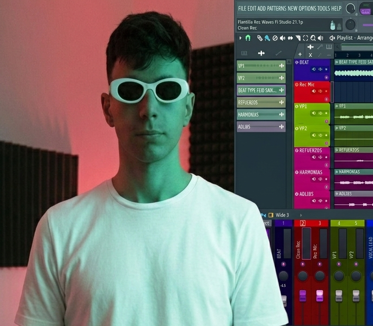Toggle mute LED on VP1 mixer channel
The image size is (373, 326).
[339, 264]
